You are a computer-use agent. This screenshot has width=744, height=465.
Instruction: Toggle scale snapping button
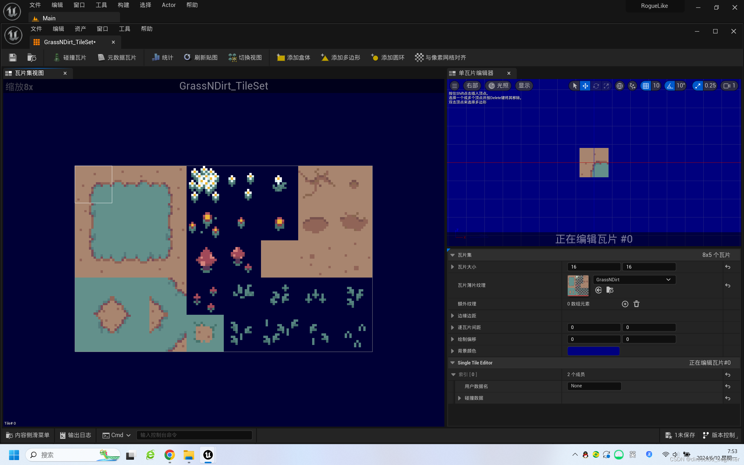(x=697, y=86)
